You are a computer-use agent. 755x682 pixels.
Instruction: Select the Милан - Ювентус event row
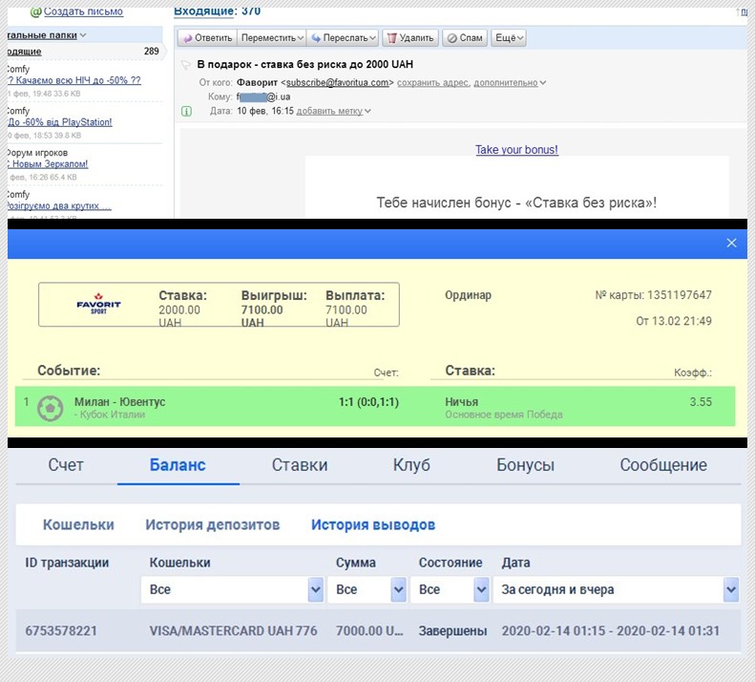pyautogui.click(x=375, y=406)
